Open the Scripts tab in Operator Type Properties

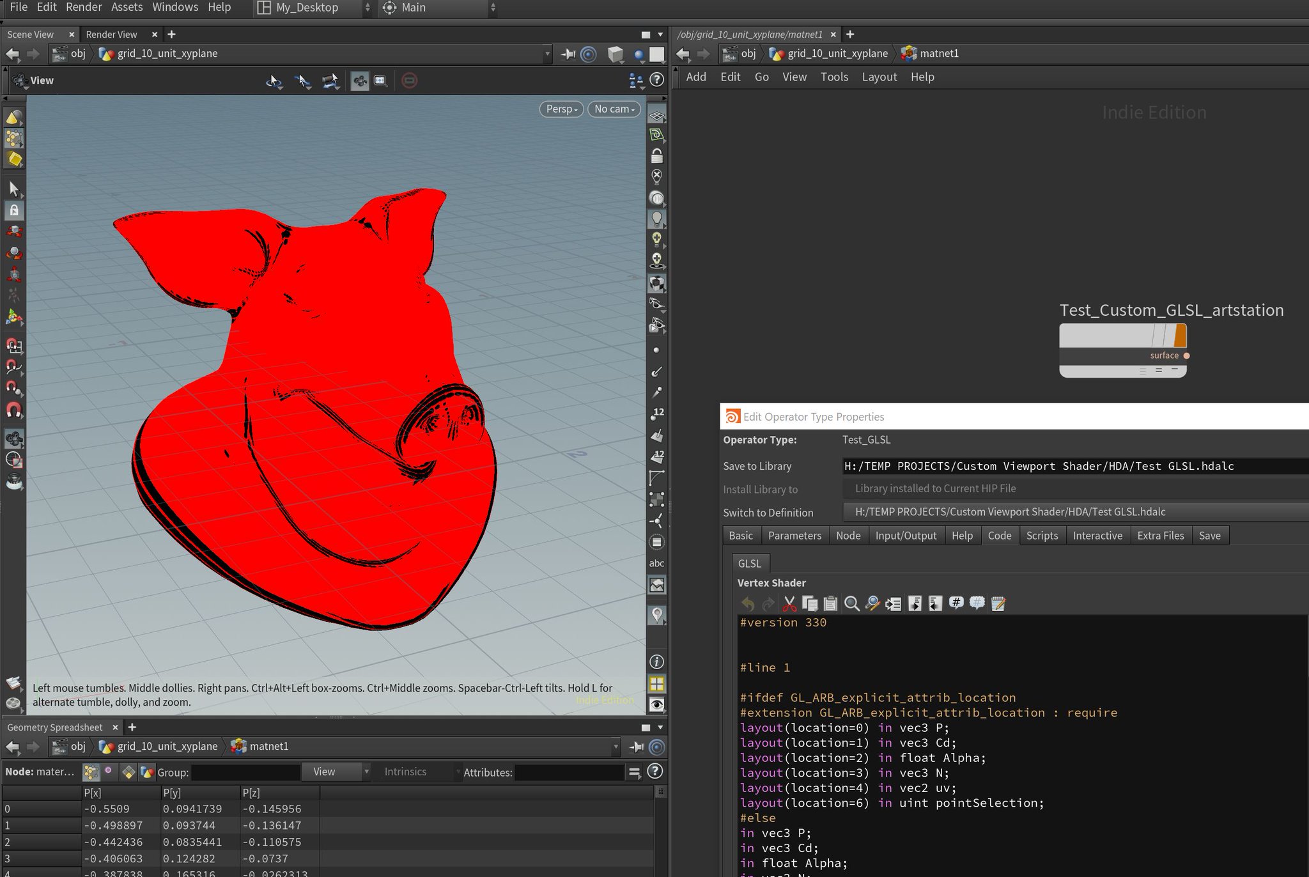point(1042,536)
